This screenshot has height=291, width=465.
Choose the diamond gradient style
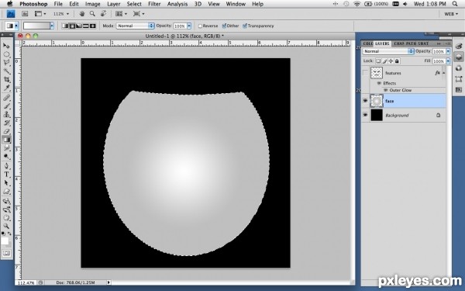pyautogui.click(x=93, y=26)
